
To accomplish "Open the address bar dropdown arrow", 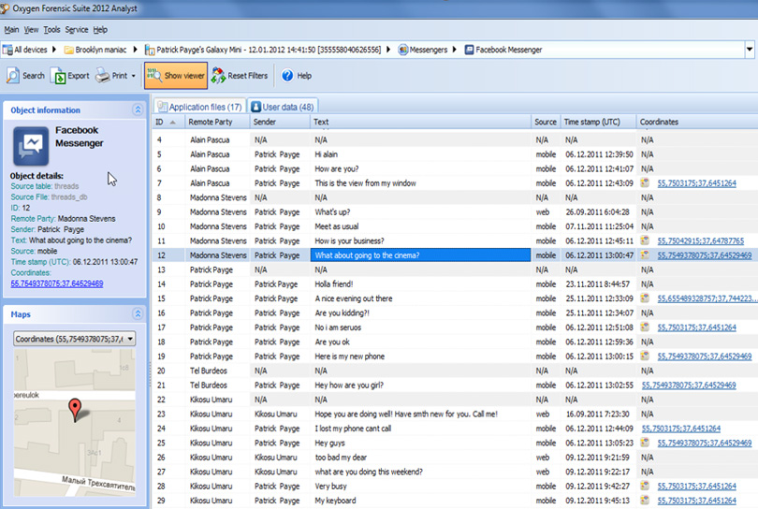I will (x=750, y=50).
